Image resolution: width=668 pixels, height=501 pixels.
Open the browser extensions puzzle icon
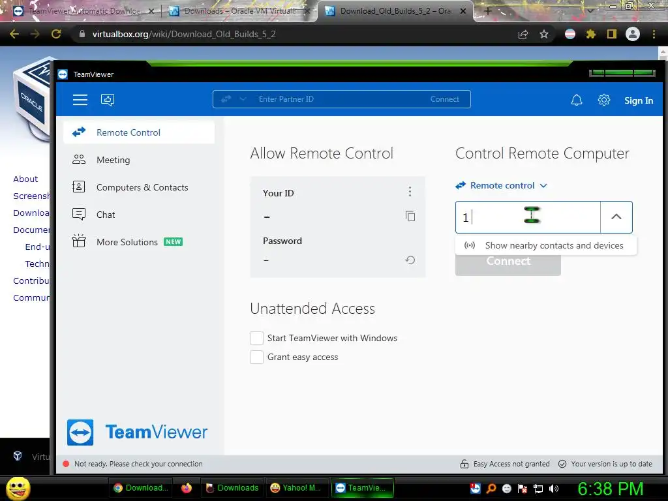click(x=591, y=34)
